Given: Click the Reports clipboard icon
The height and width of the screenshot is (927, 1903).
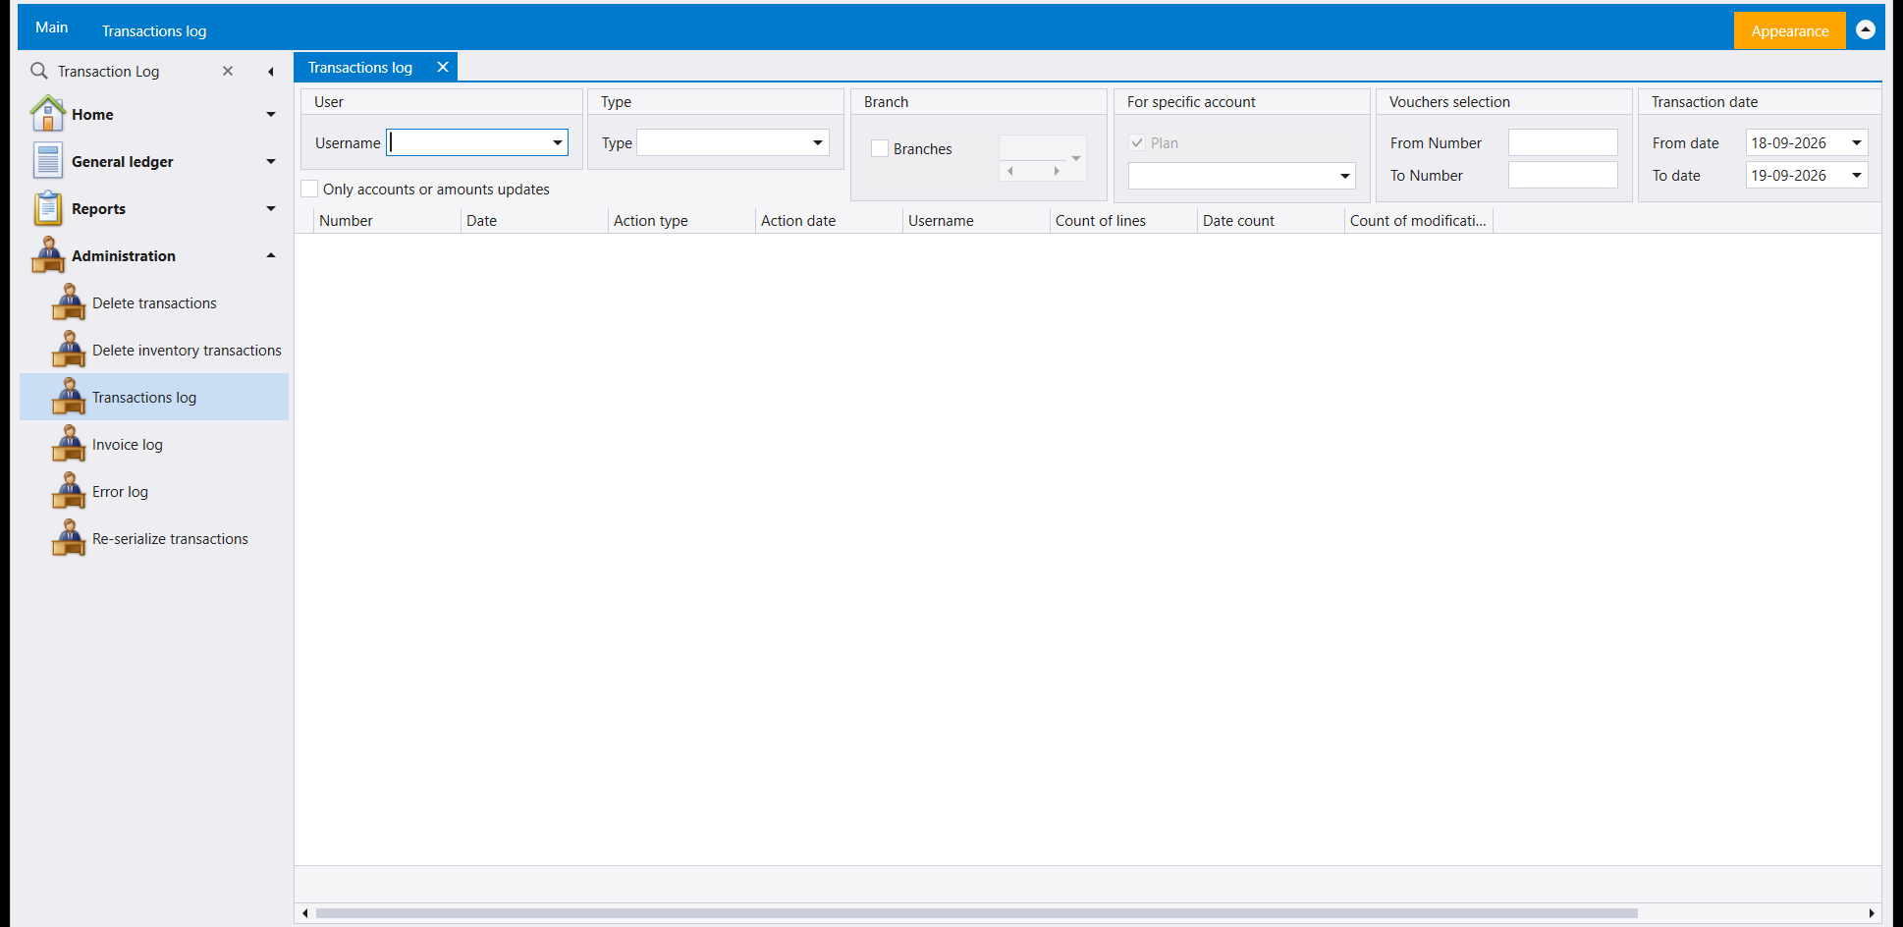Looking at the screenshot, I should [47, 208].
